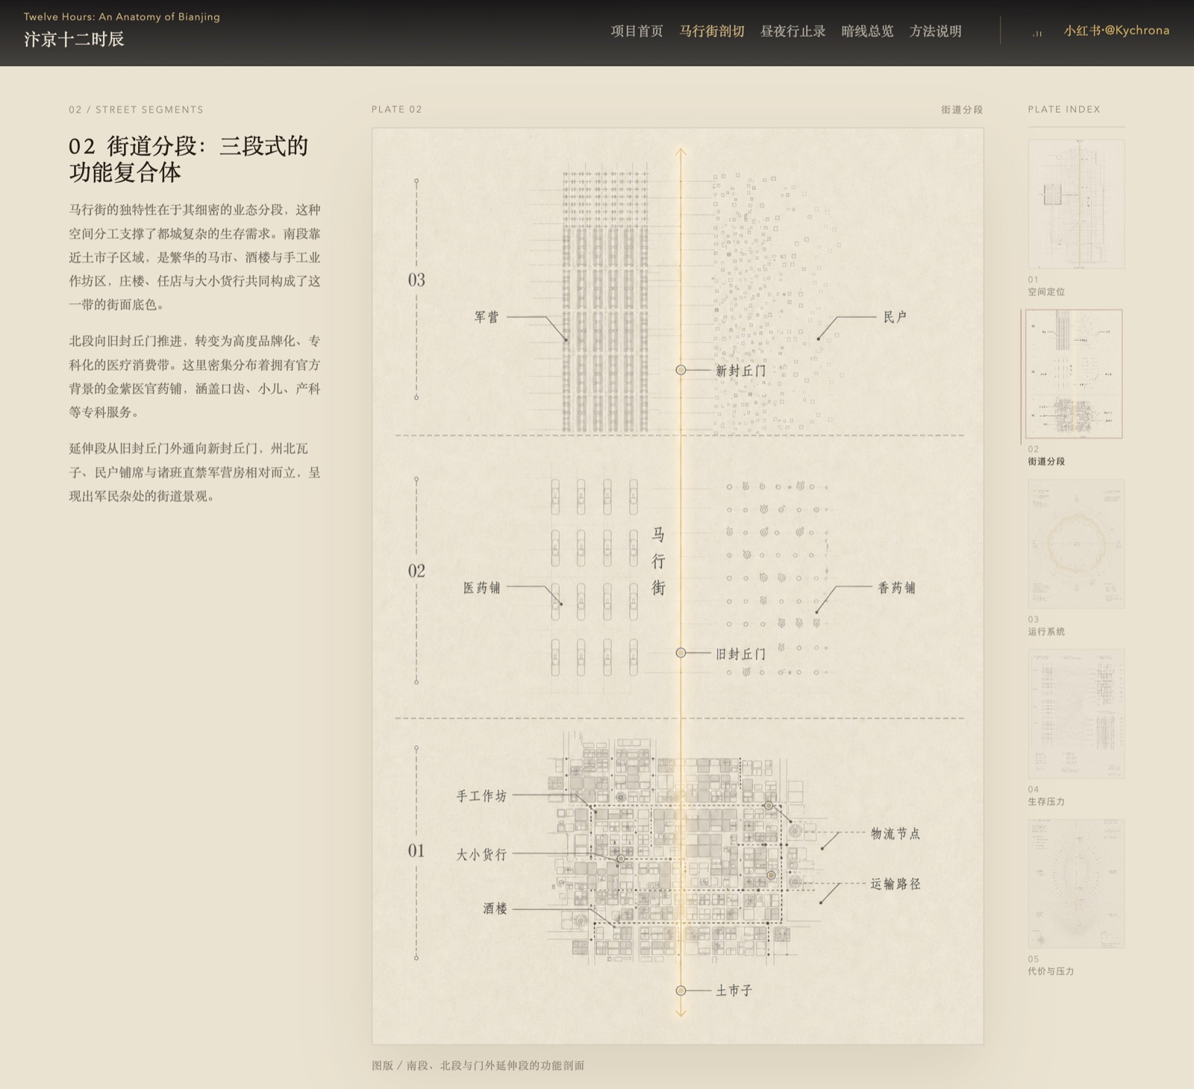Click the 新封丘门 circular node on axis
The width and height of the screenshot is (1194, 1089).
click(x=681, y=370)
